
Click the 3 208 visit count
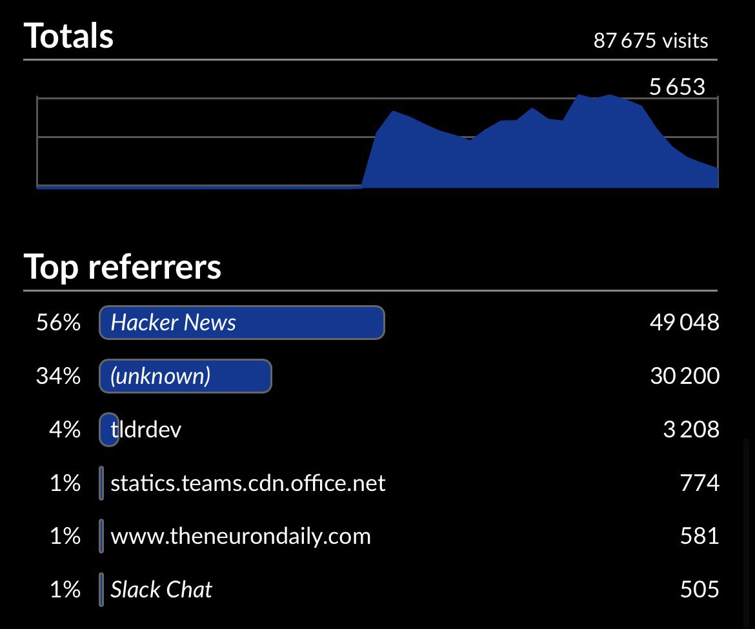[691, 429]
